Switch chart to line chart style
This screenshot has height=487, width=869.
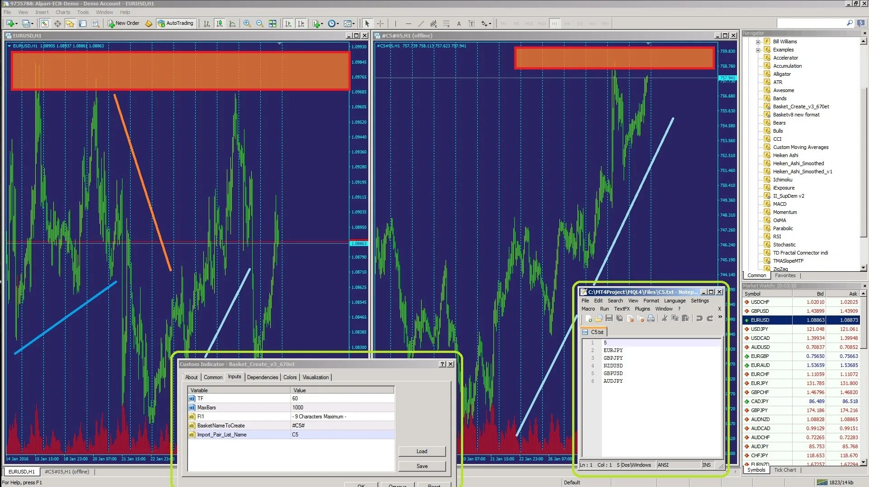[x=232, y=23]
